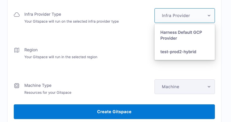The image size is (231, 122).
Task: Click the infra provider type description text
Action: click(72, 21)
